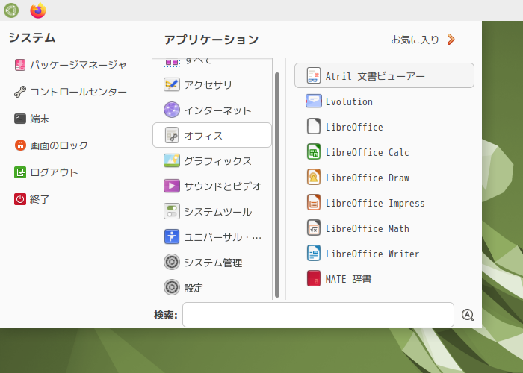Viewport: 523px width, 373px height.
Task: Choose ログアウト text entry
Action: pos(54,172)
